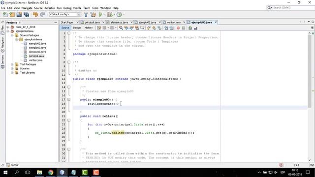Close the ejemplo03.java tab
The height and width of the screenshot is (177, 315).
(216, 22)
